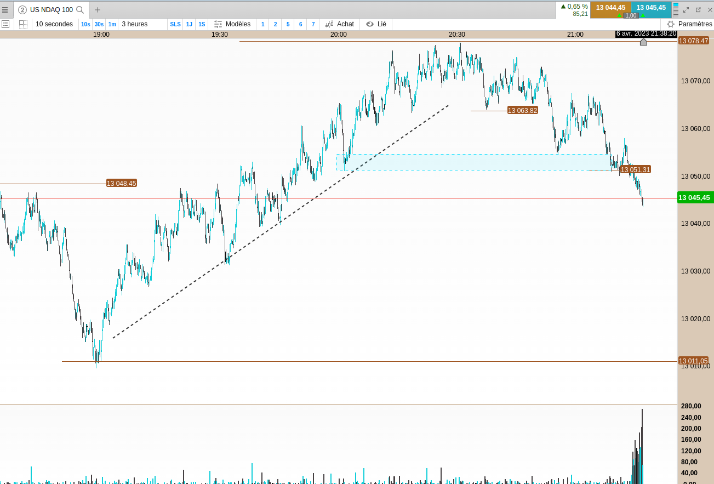Switch to 1m timeframe shortcut
Image resolution: width=714 pixels, height=484 pixels.
pyautogui.click(x=112, y=24)
